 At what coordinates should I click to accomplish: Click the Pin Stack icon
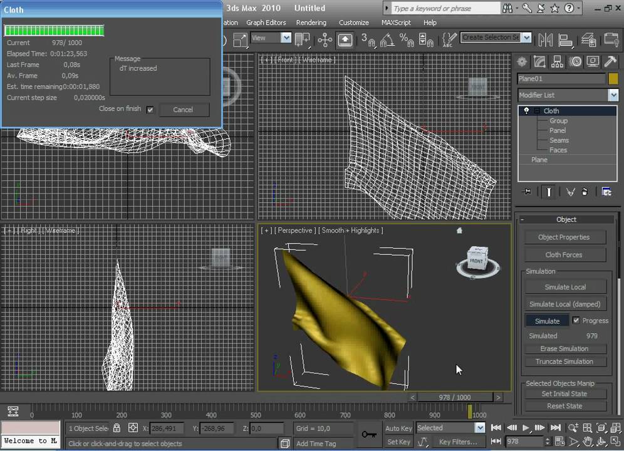click(526, 192)
